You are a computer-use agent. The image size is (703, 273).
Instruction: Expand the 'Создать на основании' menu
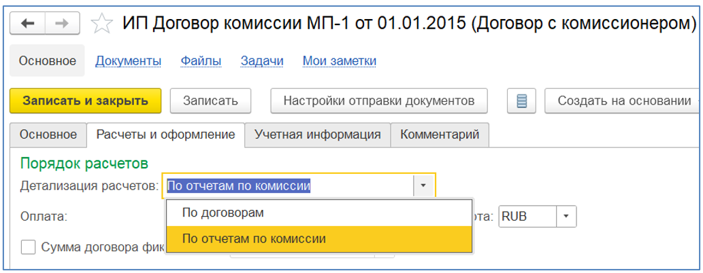coord(624,101)
